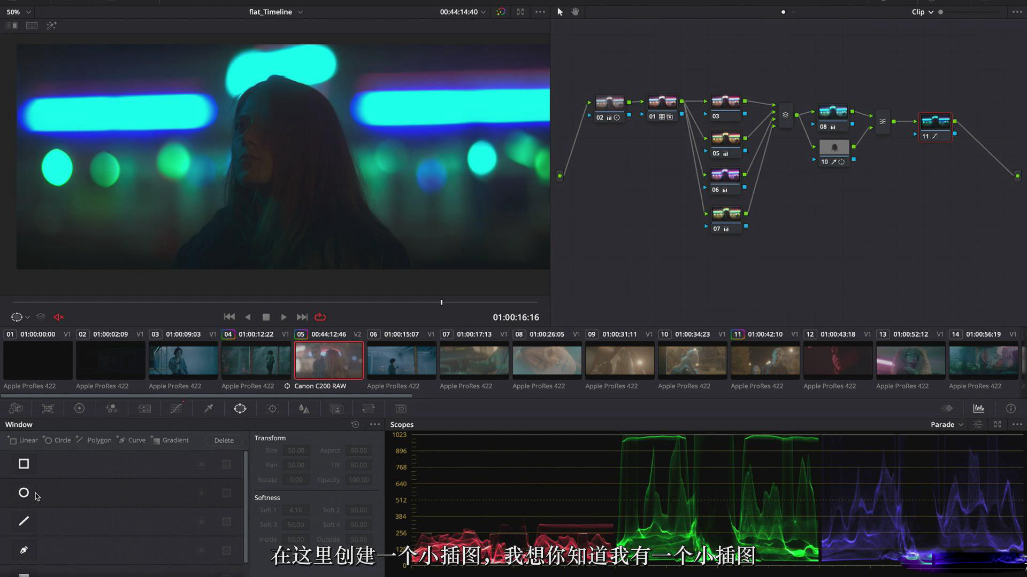Image resolution: width=1027 pixels, height=577 pixels.
Task: Select the Qualifier eyedropper palette
Action: tap(209, 409)
